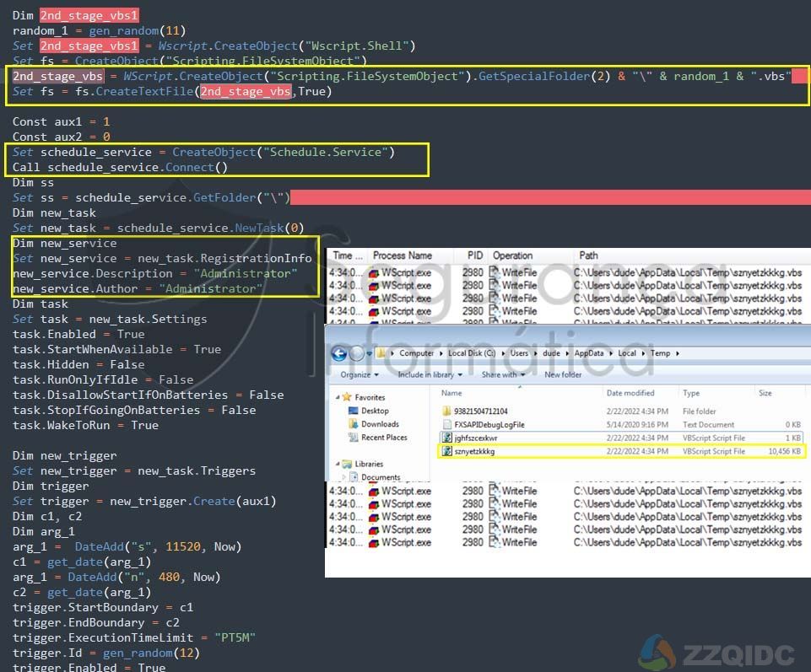
Task: Click code line 'Dim c1, c2'
Action: [47, 516]
